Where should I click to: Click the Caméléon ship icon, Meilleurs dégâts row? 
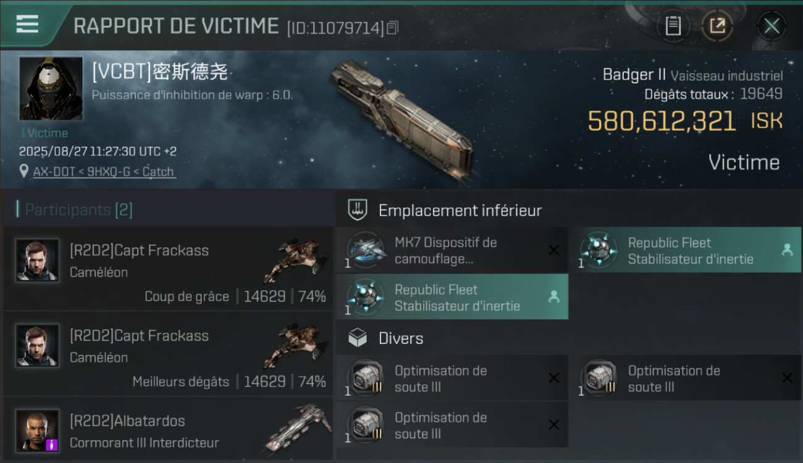pos(295,346)
